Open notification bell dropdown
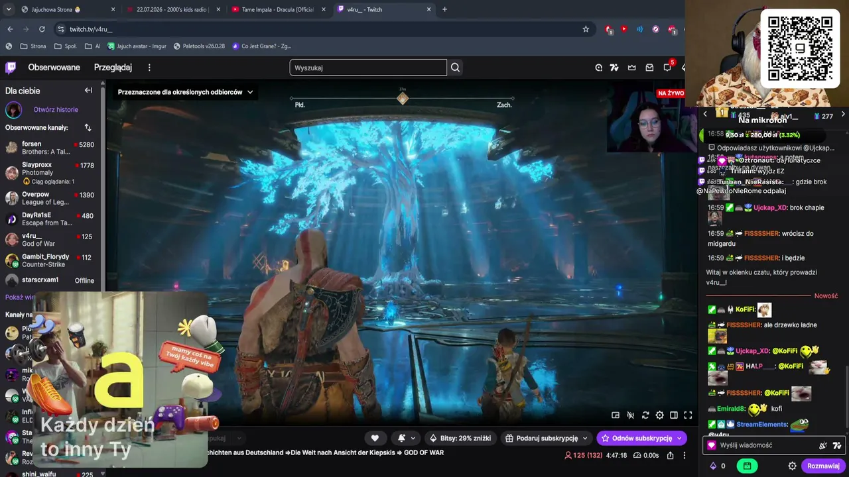849x477 pixels. pyautogui.click(x=406, y=438)
